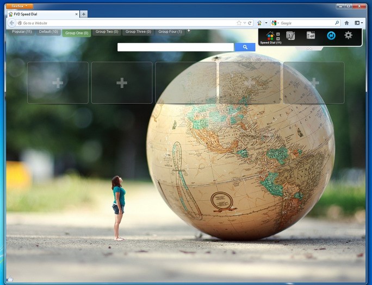Screen dimensions: 372x285
Task: Click the plus icon to add group
Action: 189,31
